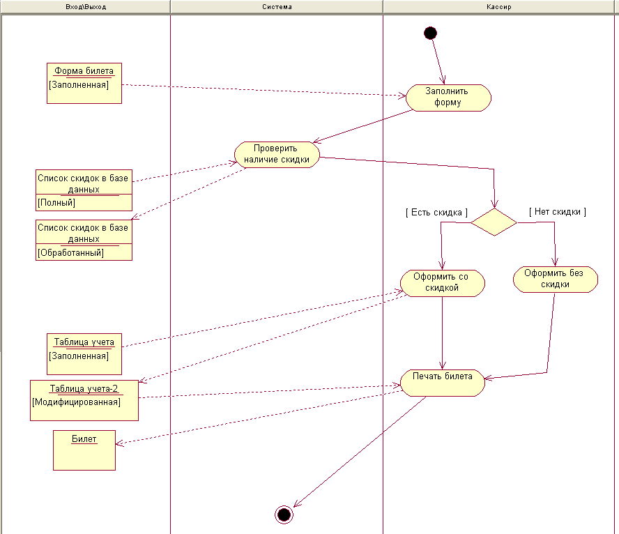Select the Форма билета object box
Viewport: 619px width, 534px height.
click(x=84, y=83)
